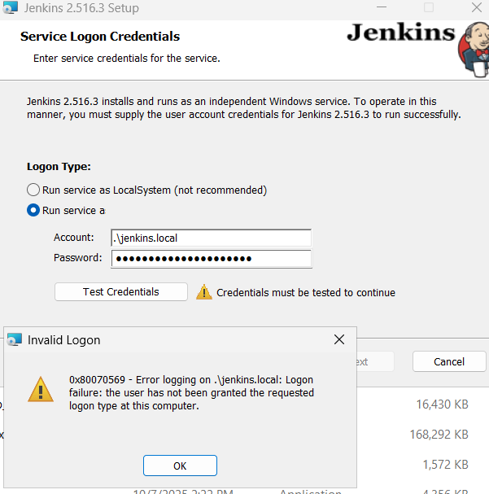Viewport: 489px width, 494px height.
Task: Close the Invalid Logon dialog with X
Action: [339, 339]
